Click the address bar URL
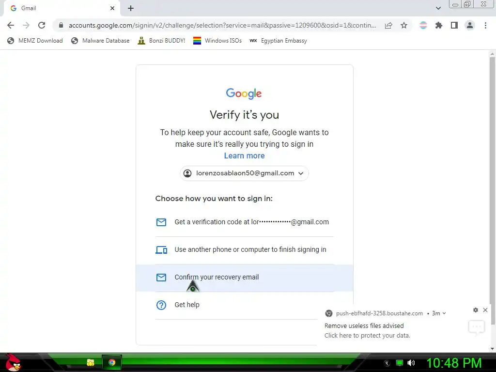This screenshot has width=496, height=372. click(222, 25)
